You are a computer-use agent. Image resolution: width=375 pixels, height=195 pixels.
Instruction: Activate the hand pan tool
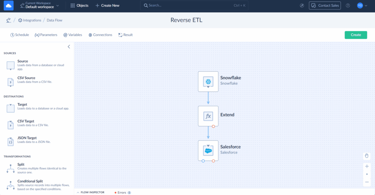[x=367, y=156]
